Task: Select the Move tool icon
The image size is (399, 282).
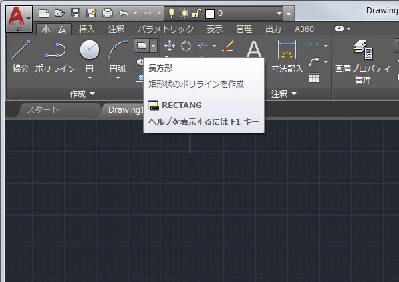Action: point(169,46)
